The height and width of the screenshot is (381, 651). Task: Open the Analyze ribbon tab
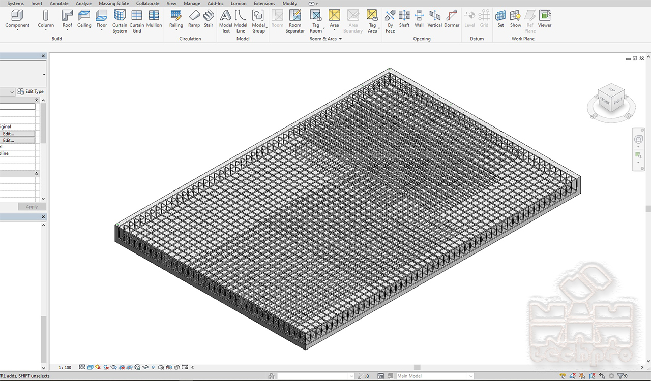(x=83, y=3)
